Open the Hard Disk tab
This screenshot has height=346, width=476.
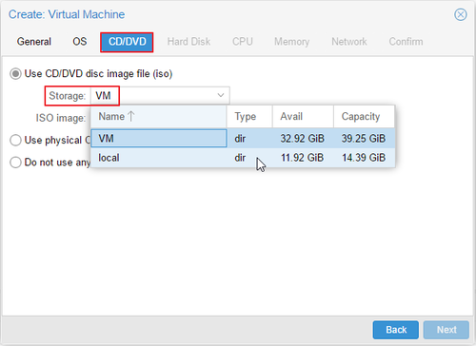click(188, 42)
